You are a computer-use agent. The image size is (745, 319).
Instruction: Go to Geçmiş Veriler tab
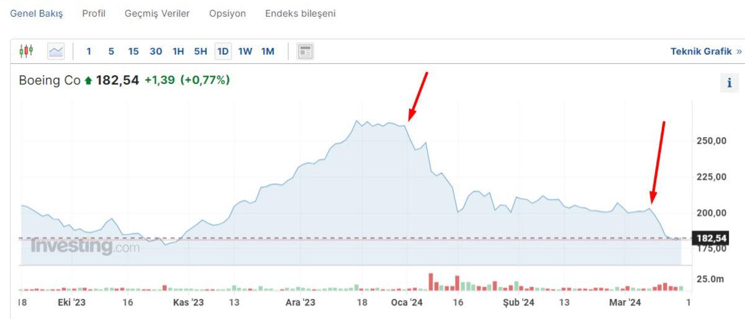[157, 13]
